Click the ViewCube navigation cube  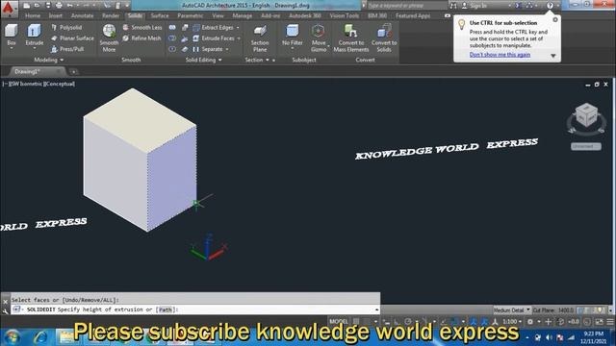click(x=586, y=115)
